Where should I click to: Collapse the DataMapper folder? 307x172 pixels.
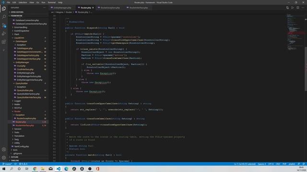pyautogui.click(x=21, y=42)
